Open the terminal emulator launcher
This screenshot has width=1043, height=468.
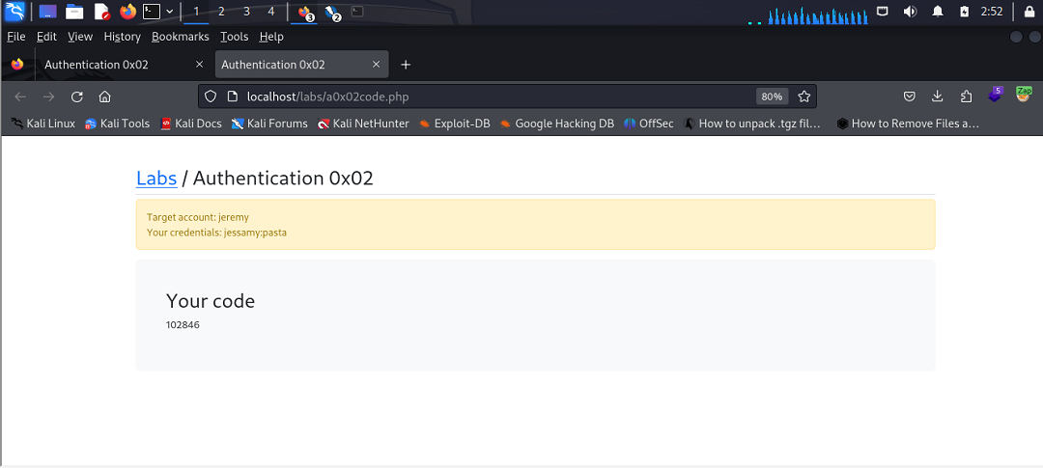coord(153,12)
